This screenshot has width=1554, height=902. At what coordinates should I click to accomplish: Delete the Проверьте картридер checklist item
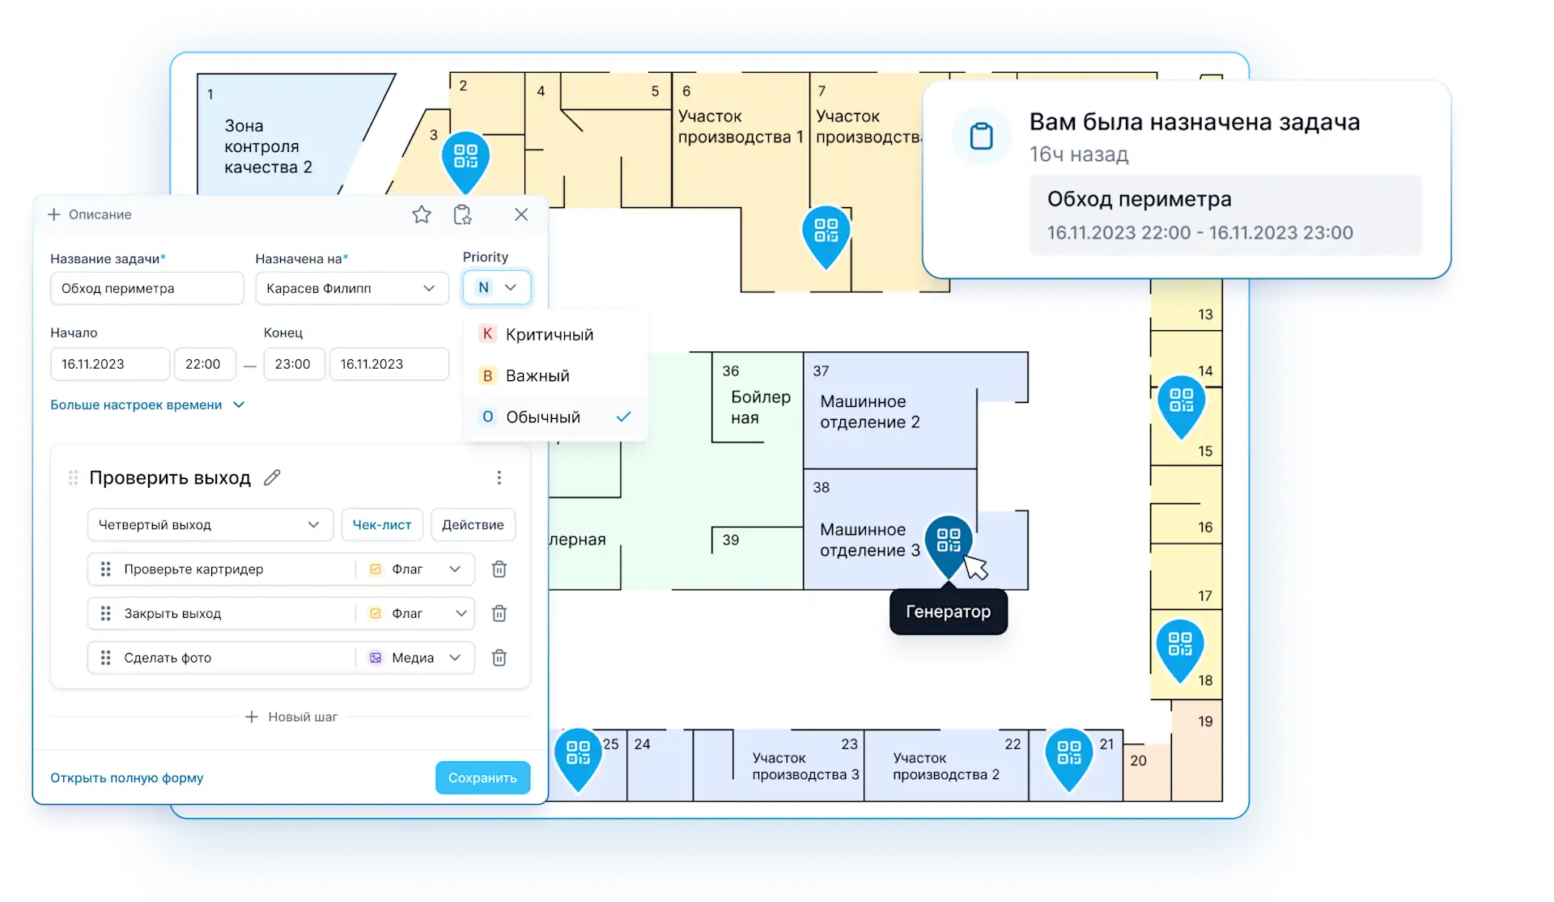[499, 570]
